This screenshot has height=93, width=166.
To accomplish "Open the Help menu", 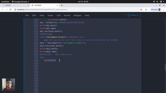I will (87, 16).
